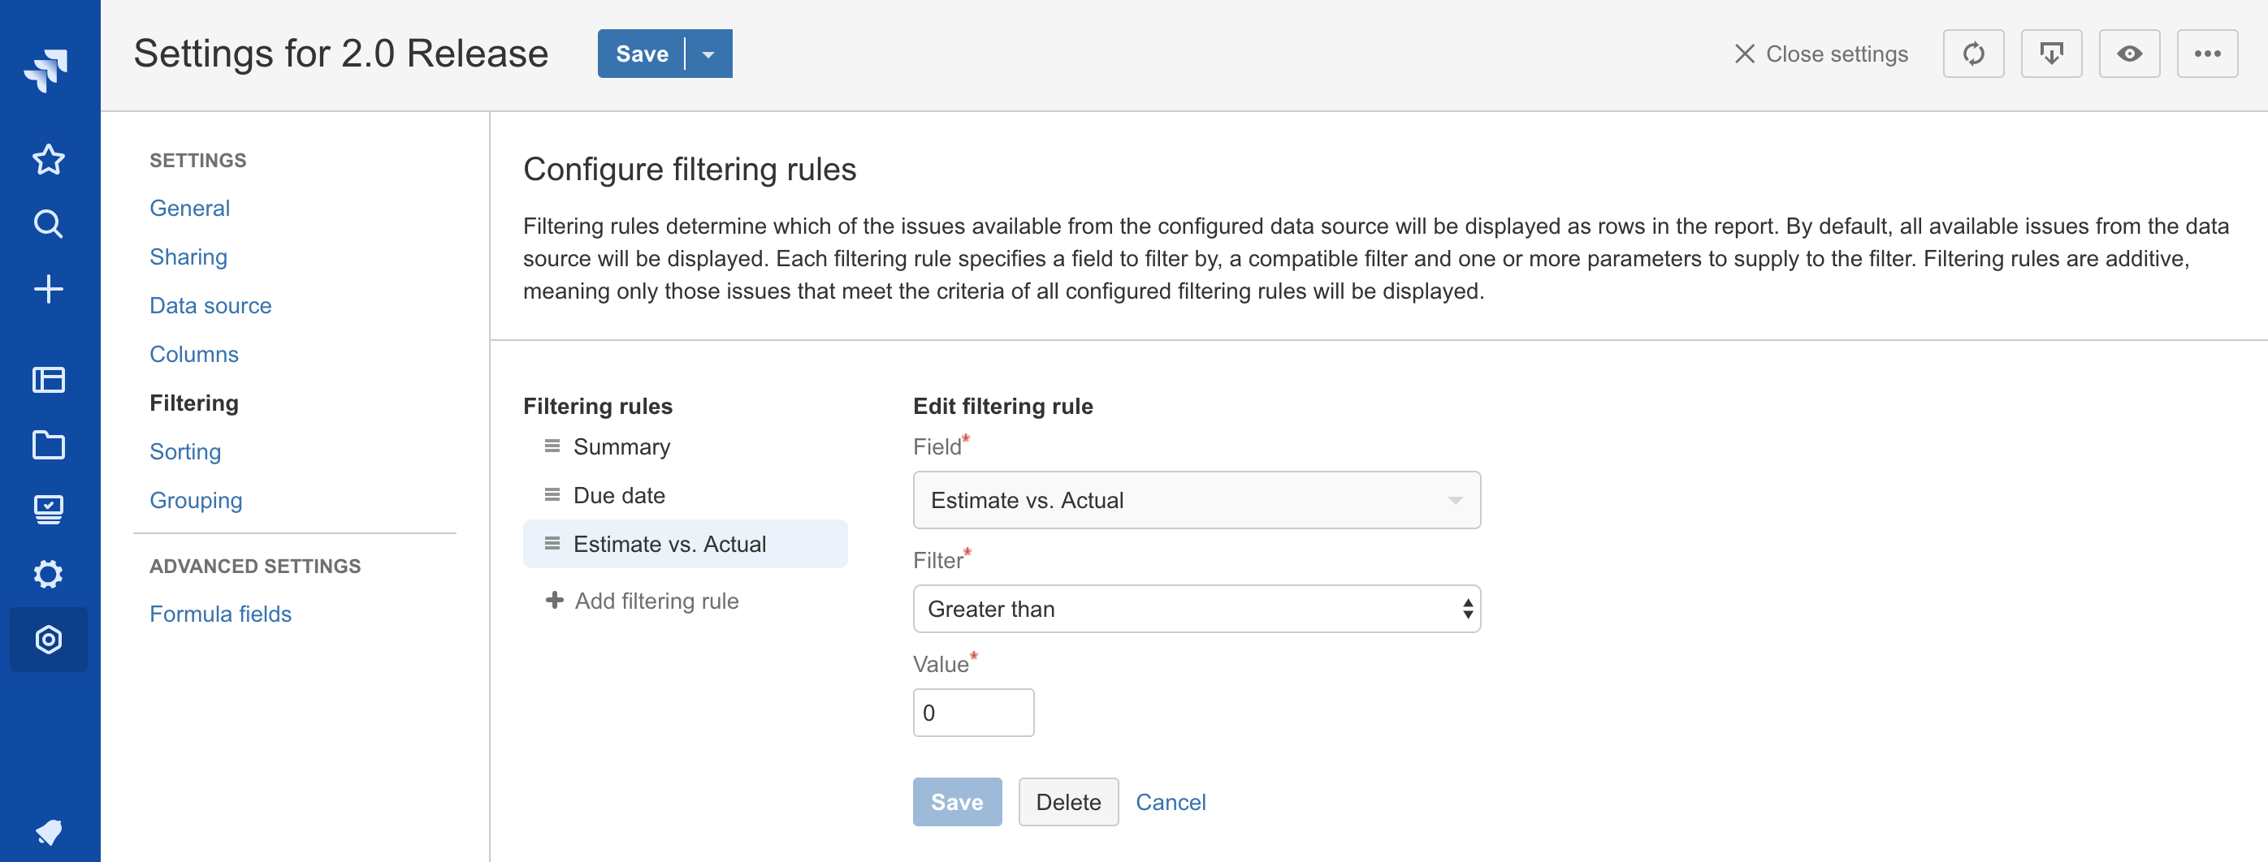Go to Grouping settings
The width and height of the screenshot is (2268, 862).
[196, 501]
